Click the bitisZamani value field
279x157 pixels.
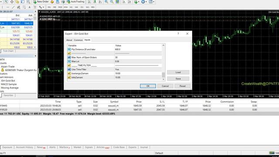coord(138,78)
